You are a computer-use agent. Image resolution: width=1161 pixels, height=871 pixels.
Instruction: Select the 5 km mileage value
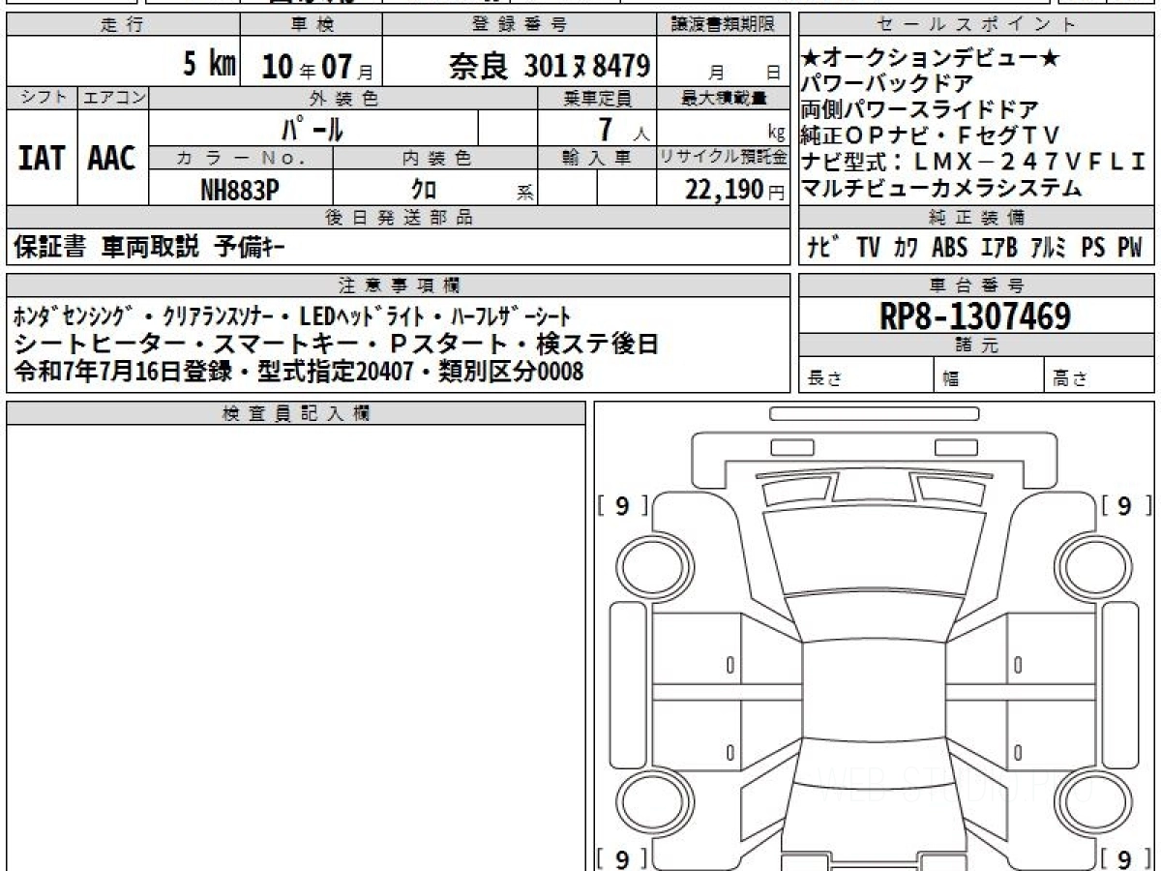pos(209,65)
